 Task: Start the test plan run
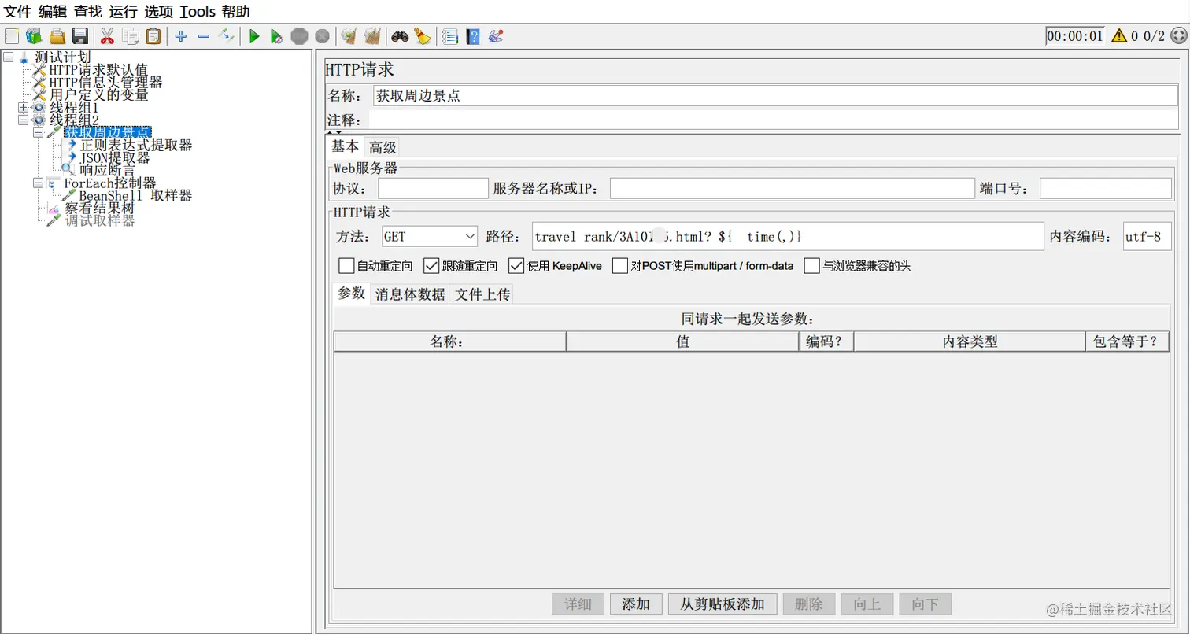coord(253,35)
